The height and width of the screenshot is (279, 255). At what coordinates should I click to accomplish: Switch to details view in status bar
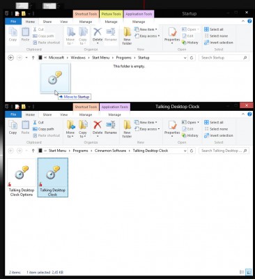point(242,272)
